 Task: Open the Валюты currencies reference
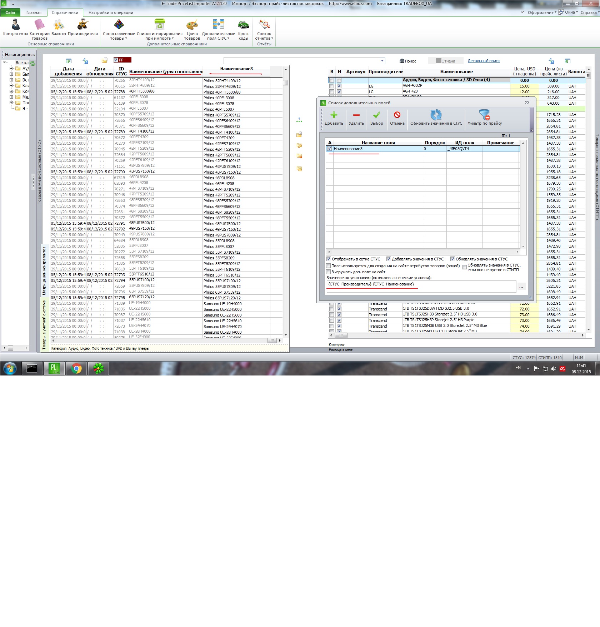59,28
